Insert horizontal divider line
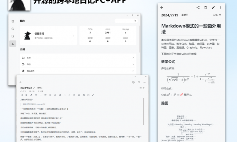The image size is (237, 142). tap(41, 95)
